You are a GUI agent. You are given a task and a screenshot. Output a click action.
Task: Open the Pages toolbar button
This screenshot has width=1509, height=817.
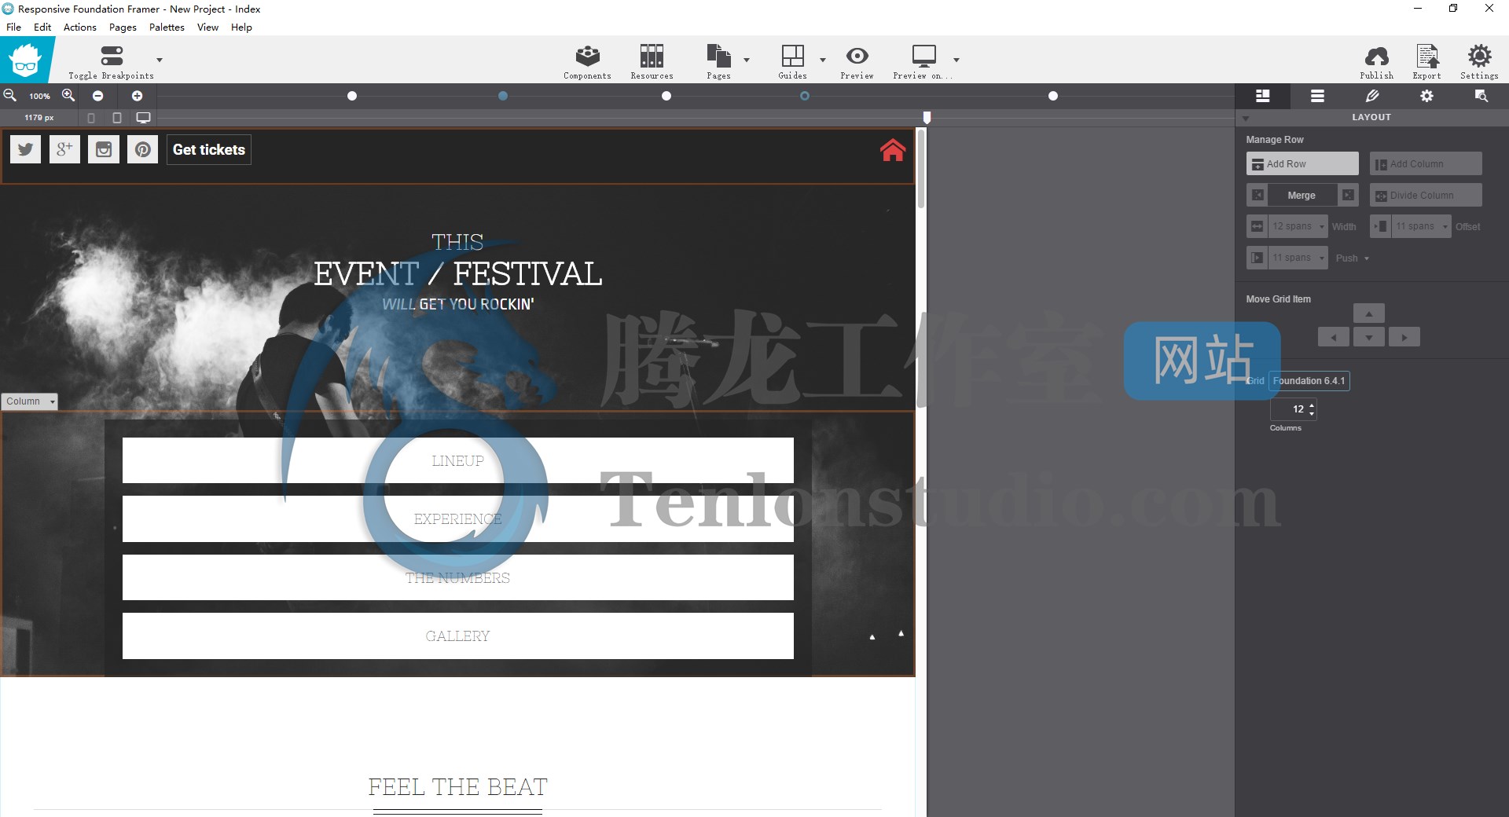[718, 61]
